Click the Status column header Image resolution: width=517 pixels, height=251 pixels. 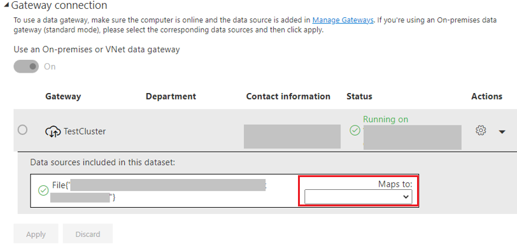click(359, 96)
